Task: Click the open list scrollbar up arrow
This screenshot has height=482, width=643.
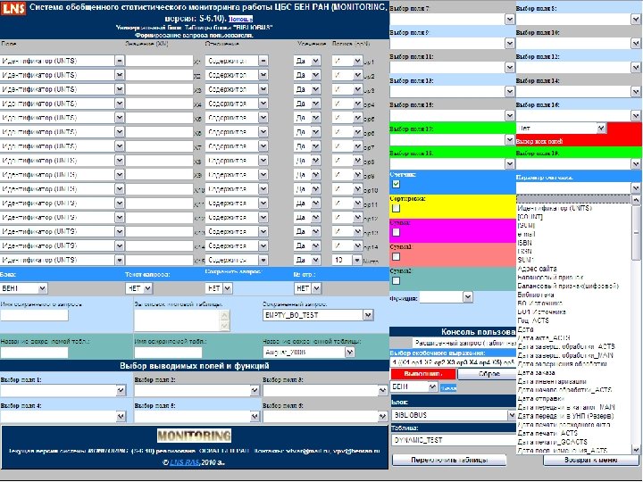Action: click(x=636, y=200)
